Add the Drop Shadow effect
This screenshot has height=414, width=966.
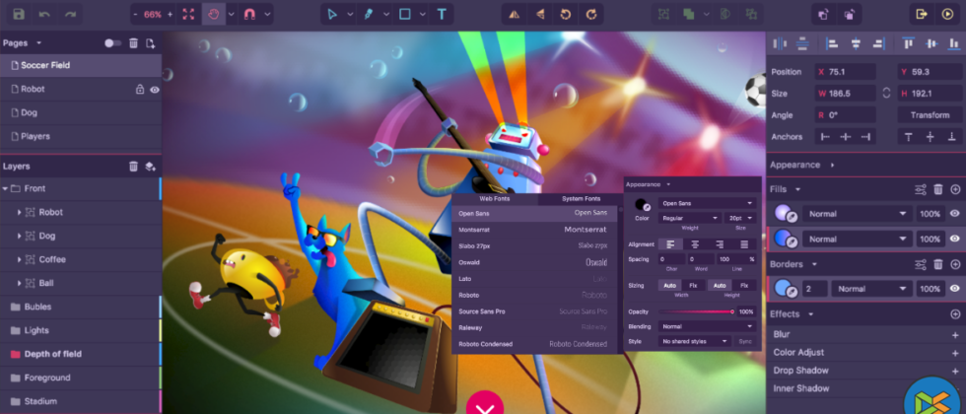(954, 371)
